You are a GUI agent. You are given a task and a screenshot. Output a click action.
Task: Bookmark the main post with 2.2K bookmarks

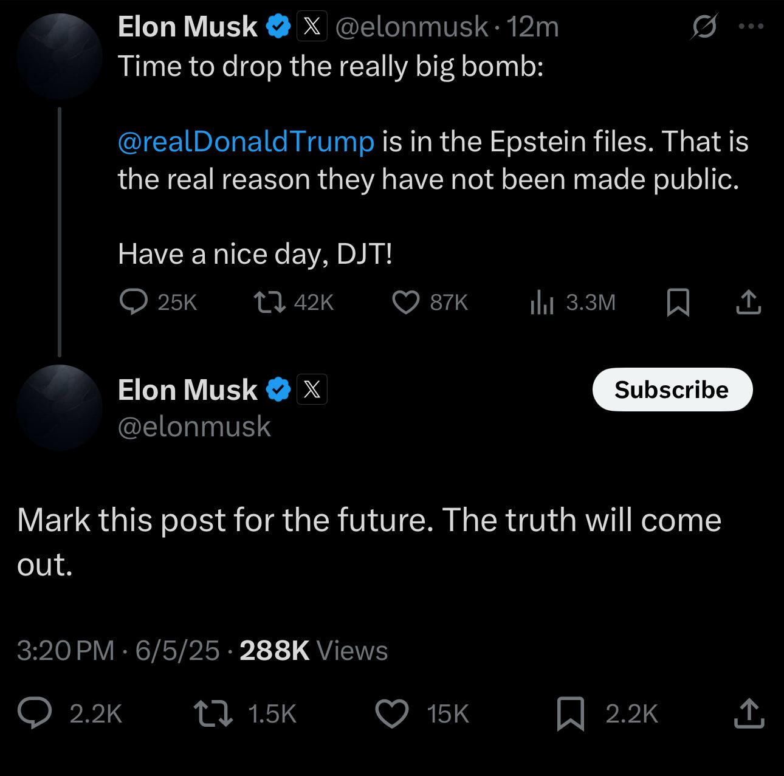[571, 713]
